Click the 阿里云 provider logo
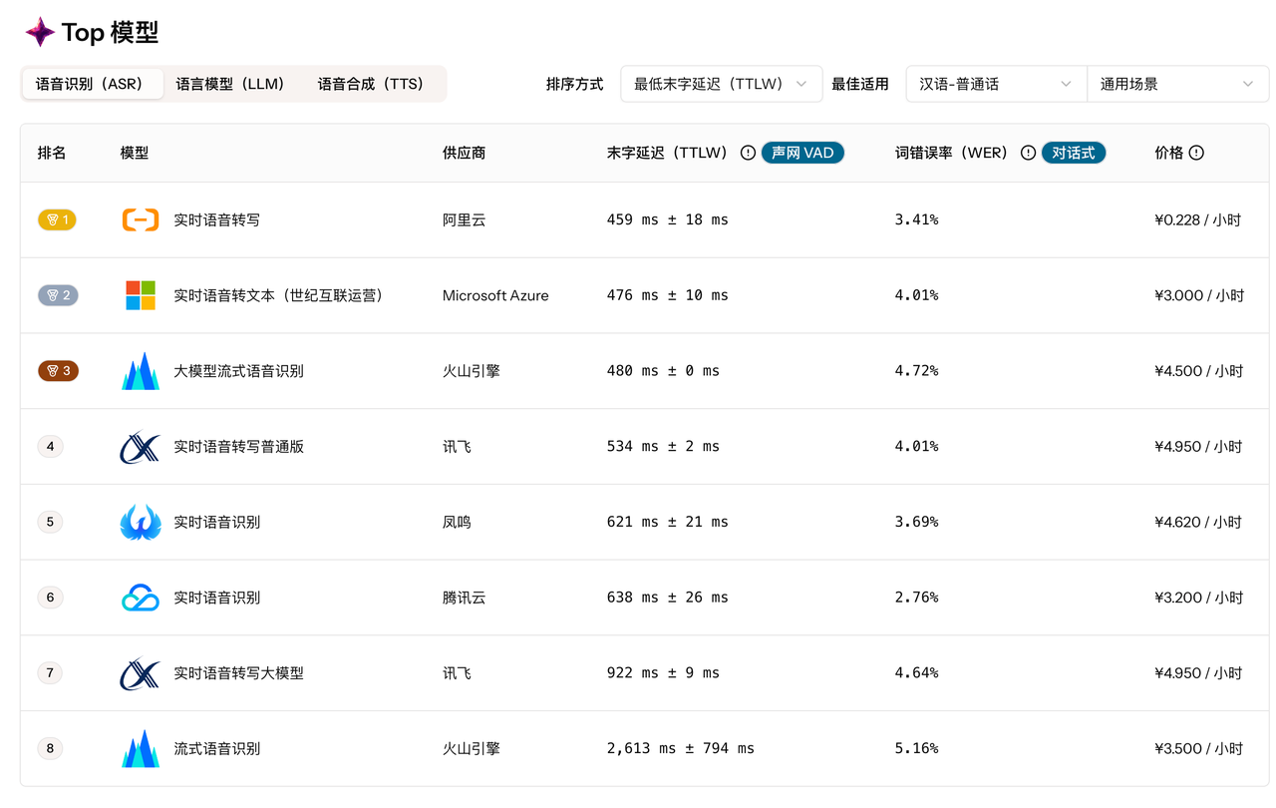This screenshot has width=1276, height=808. [x=140, y=219]
